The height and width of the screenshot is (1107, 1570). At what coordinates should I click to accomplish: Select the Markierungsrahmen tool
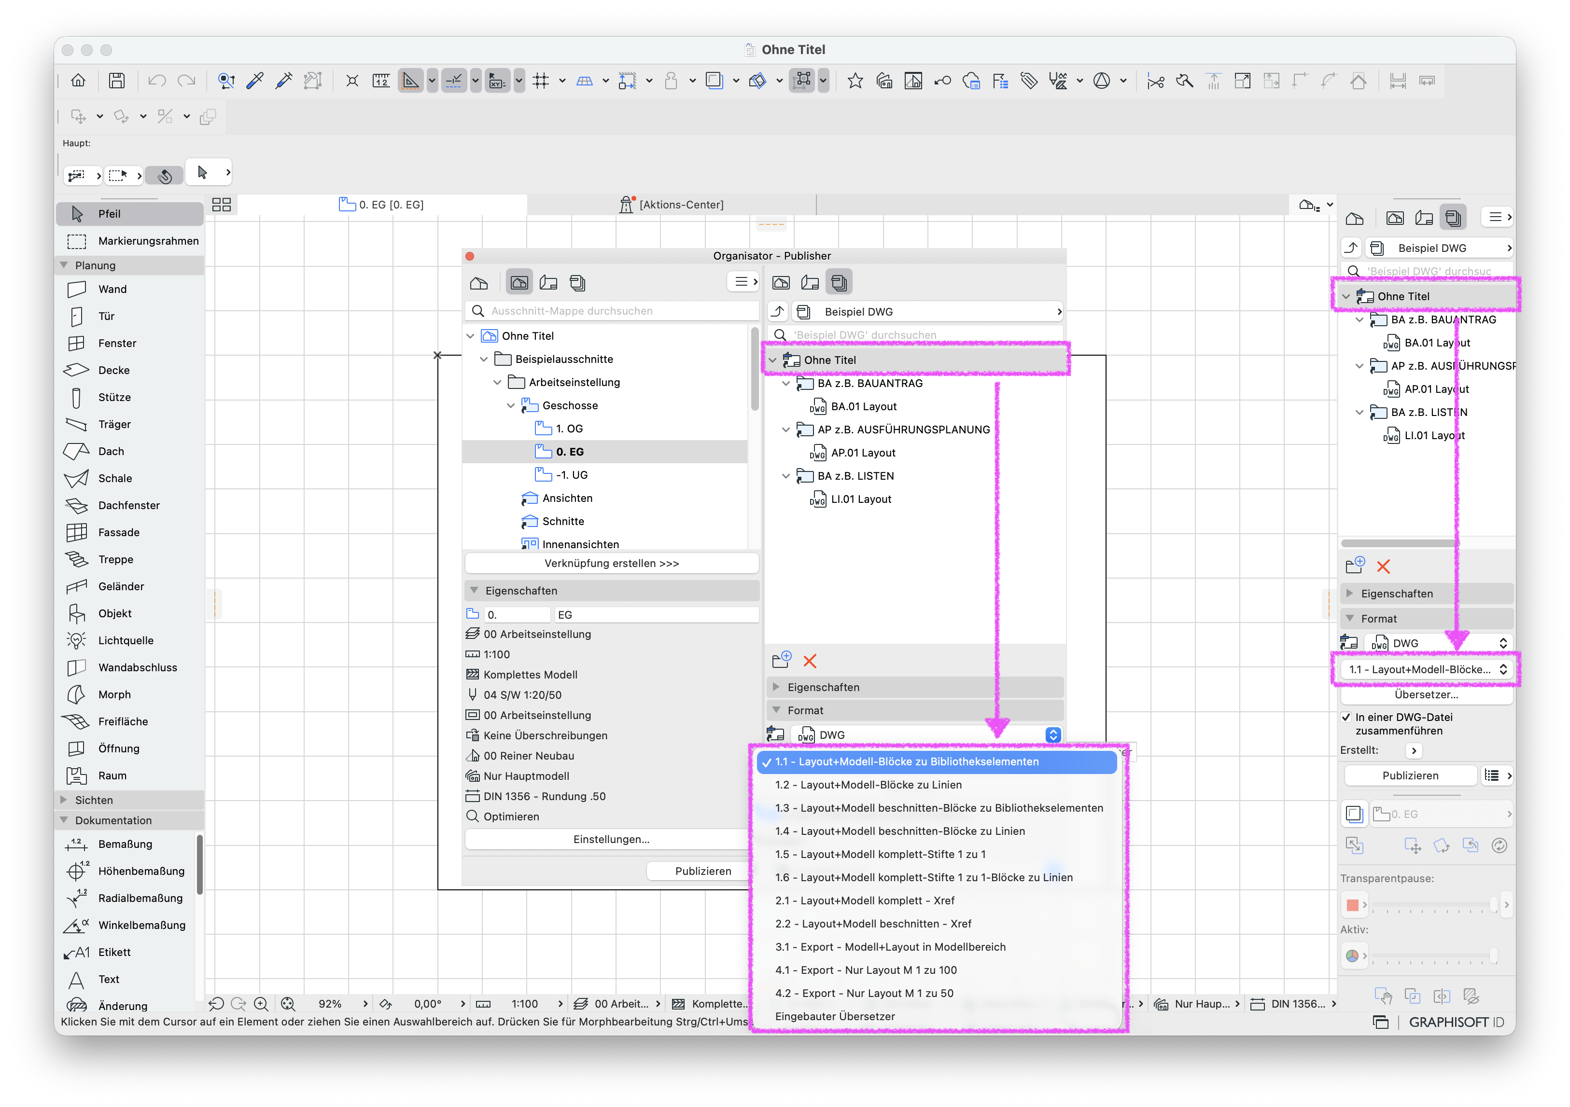click(129, 240)
